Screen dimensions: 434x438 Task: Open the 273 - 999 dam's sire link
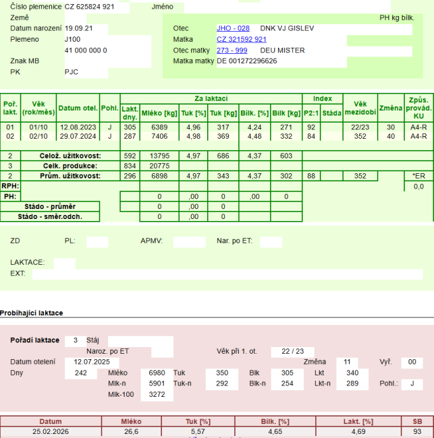click(x=232, y=51)
